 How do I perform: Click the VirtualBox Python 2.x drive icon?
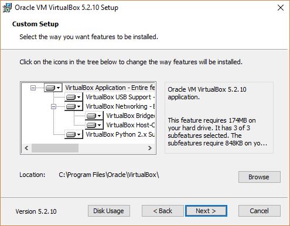pyautogui.click(x=74, y=134)
